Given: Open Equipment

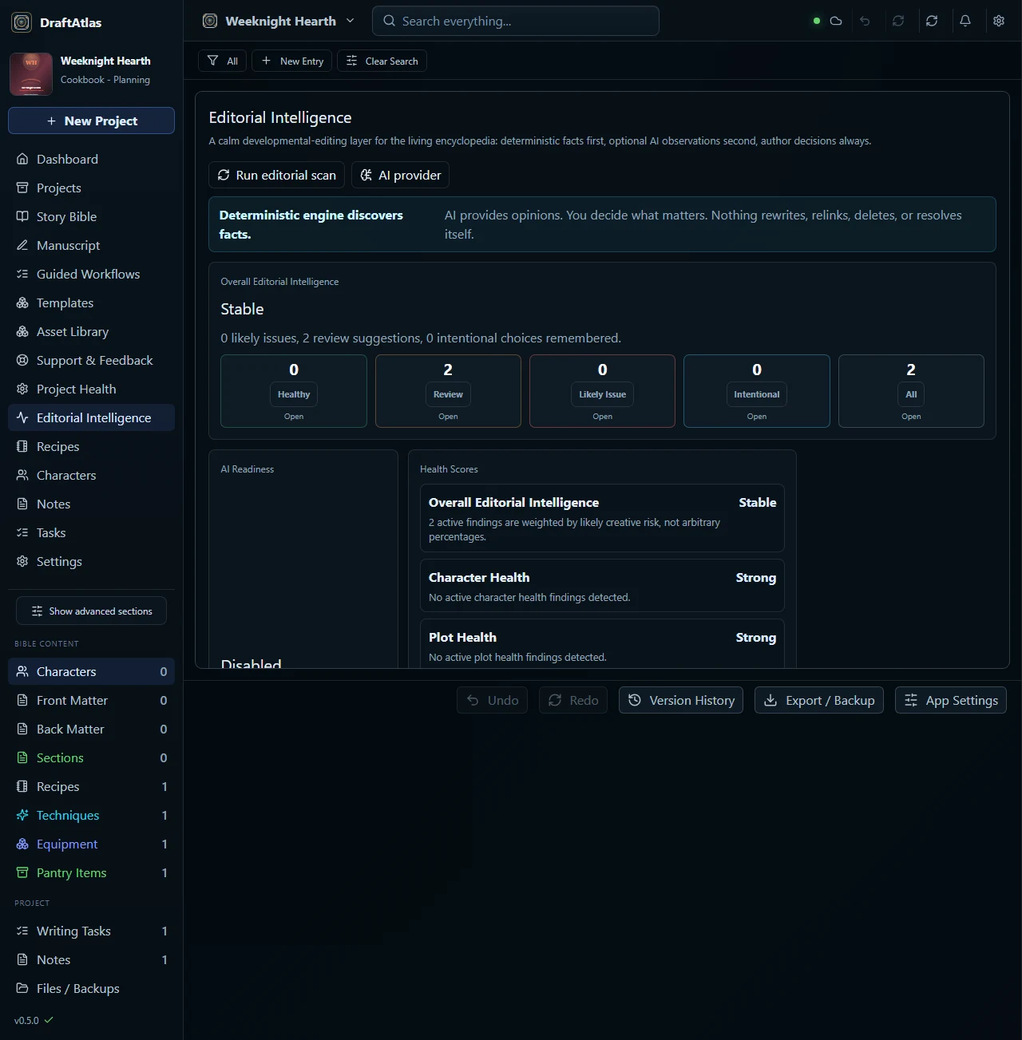Looking at the screenshot, I should click(91, 844).
